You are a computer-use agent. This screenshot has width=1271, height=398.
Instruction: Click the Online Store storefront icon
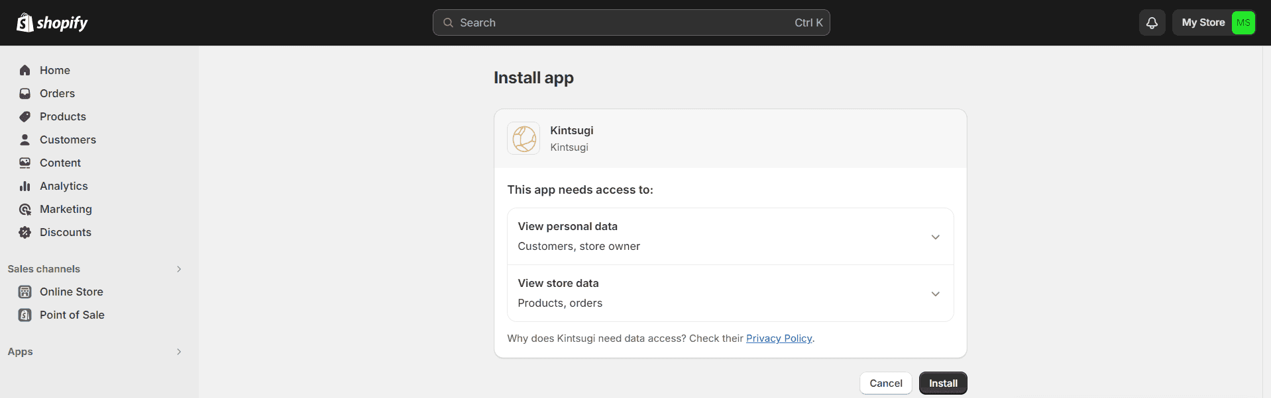tap(25, 292)
